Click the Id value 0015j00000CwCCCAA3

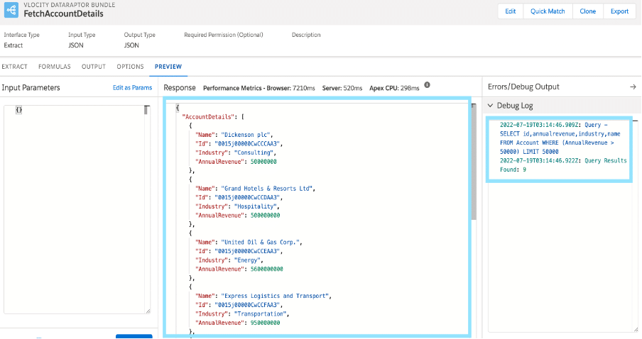247,143
